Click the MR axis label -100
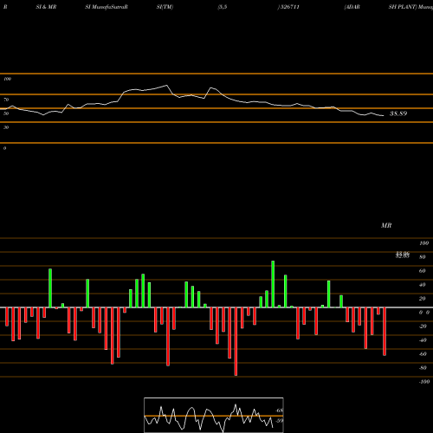The image size is (433, 433). click(424, 382)
